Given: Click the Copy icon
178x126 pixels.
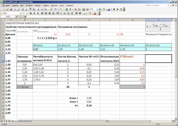Looking at the screenshot, I should (42, 9).
